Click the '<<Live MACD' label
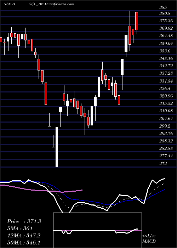 click(149, 239)
